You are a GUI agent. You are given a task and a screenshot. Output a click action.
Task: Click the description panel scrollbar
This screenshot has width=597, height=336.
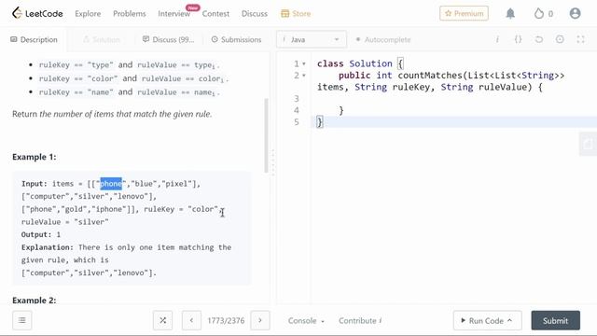(266, 135)
